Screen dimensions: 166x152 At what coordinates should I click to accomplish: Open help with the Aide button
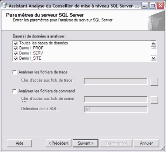[x=20, y=143]
